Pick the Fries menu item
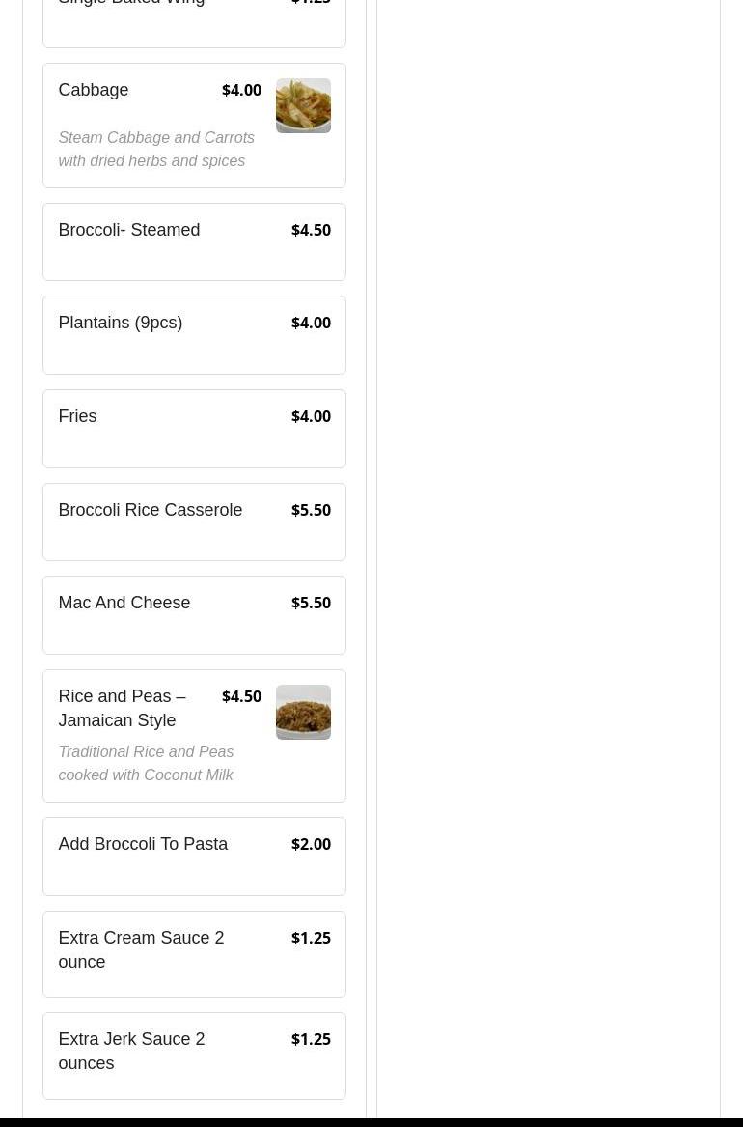The image size is (743, 1127). pos(77,416)
